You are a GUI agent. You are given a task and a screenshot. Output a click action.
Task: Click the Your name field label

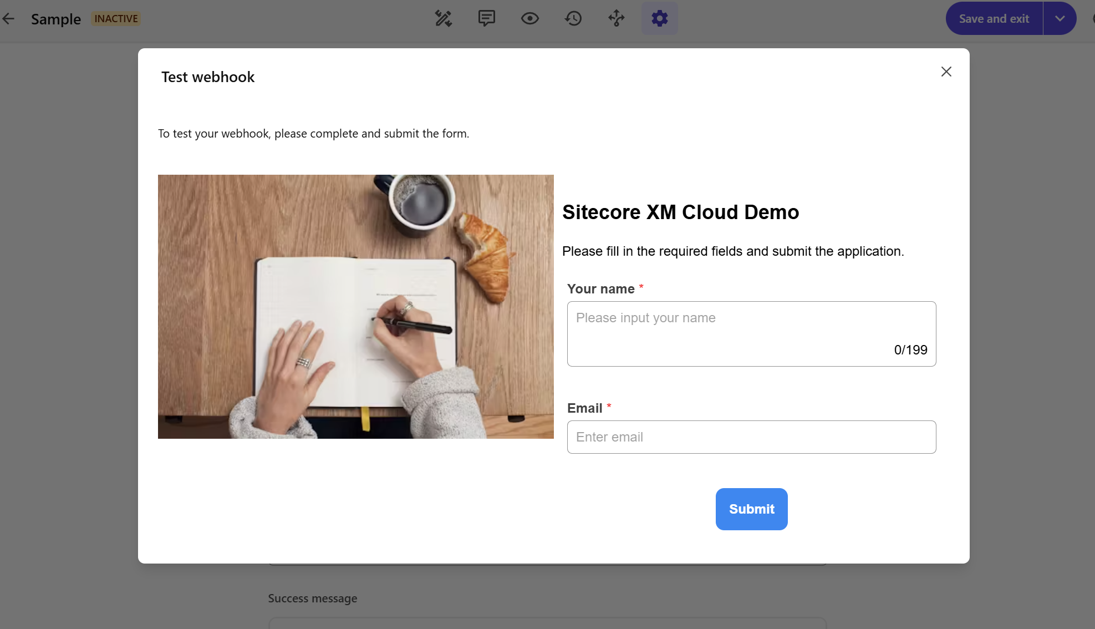pos(601,289)
